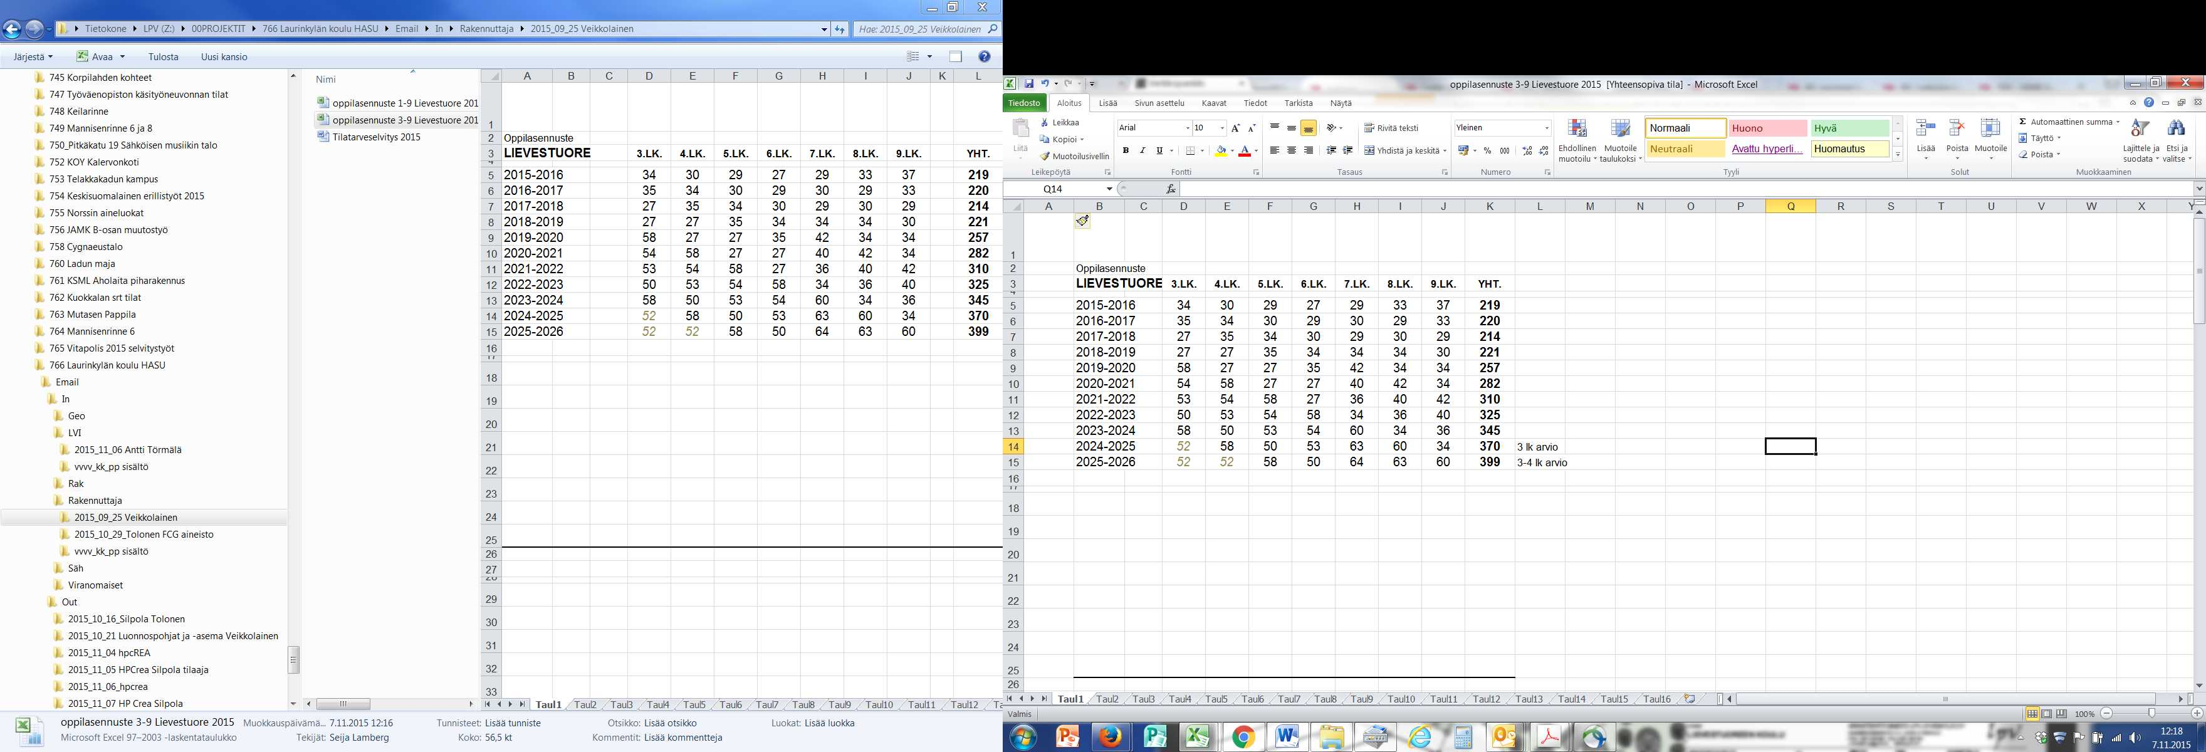Activate the Muotoilusivellin format painter
This screenshot has height=752, width=2206.
click(x=1075, y=156)
